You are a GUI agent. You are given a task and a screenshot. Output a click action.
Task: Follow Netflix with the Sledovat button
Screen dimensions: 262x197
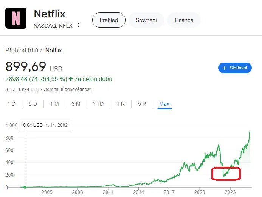coord(235,68)
